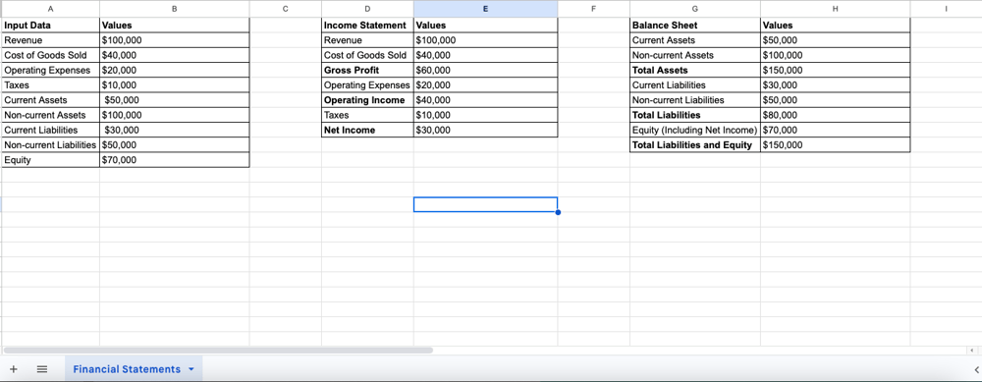Select "Revenue" label in the Input Data table
Image resolution: width=982 pixels, height=382 pixels.
(x=50, y=40)
